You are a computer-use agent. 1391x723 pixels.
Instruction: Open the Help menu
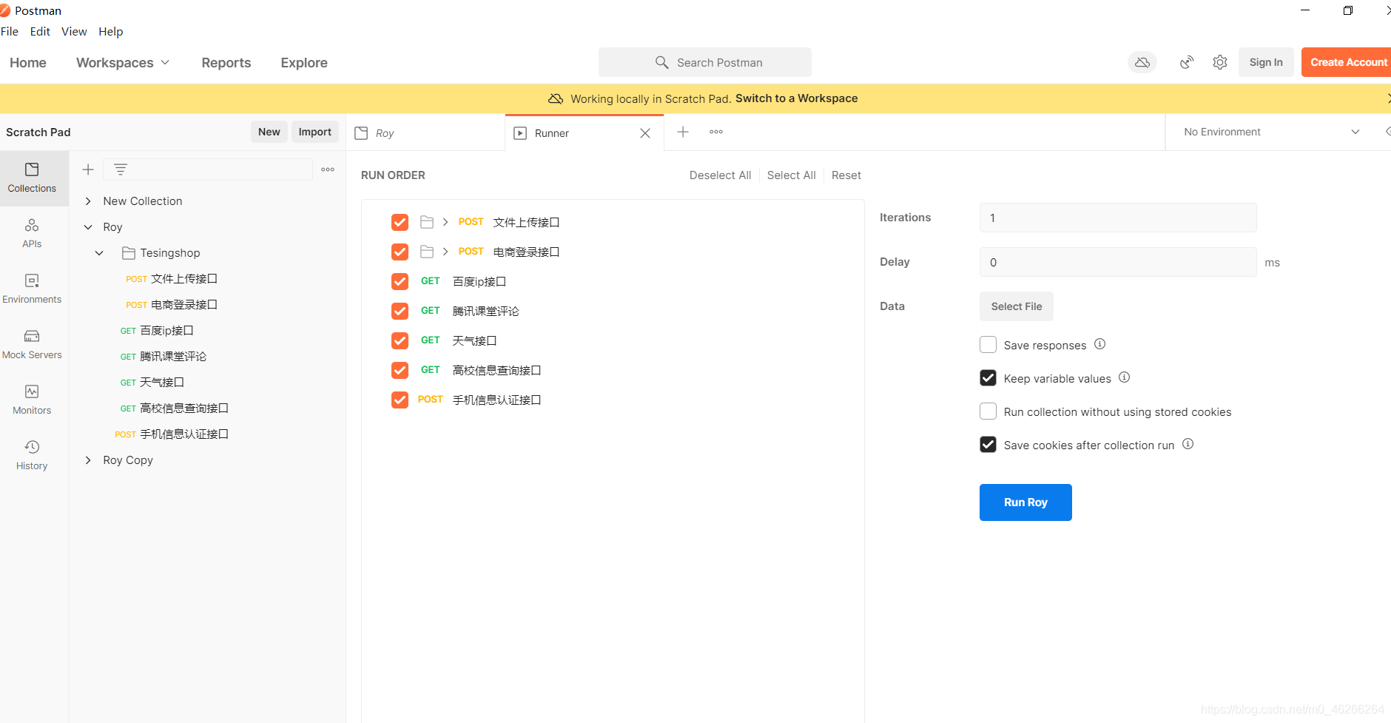tap(111, 31)
